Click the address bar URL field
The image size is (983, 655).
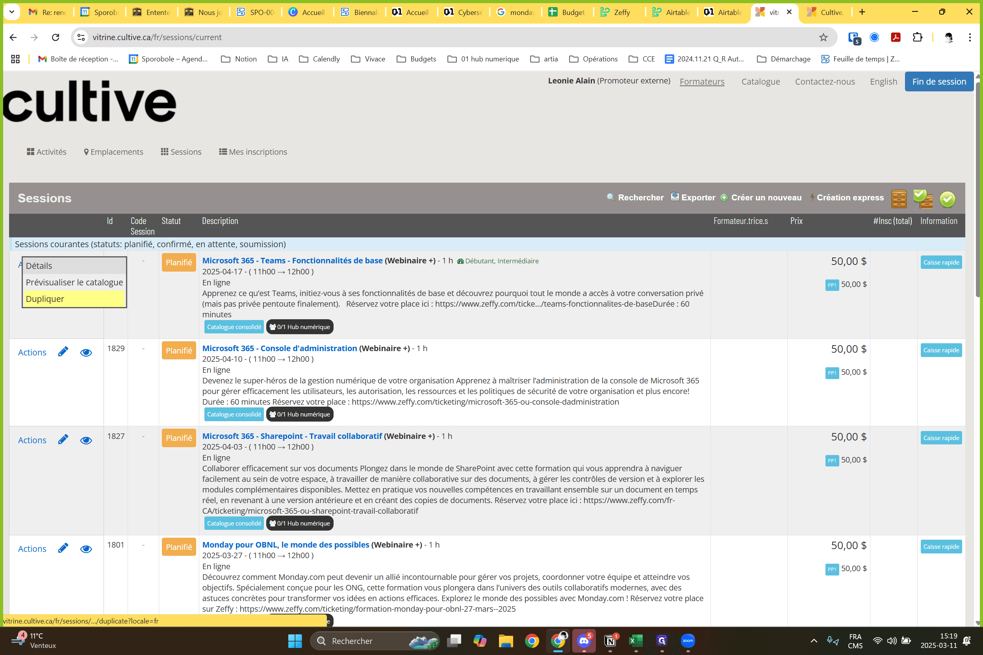453,37
